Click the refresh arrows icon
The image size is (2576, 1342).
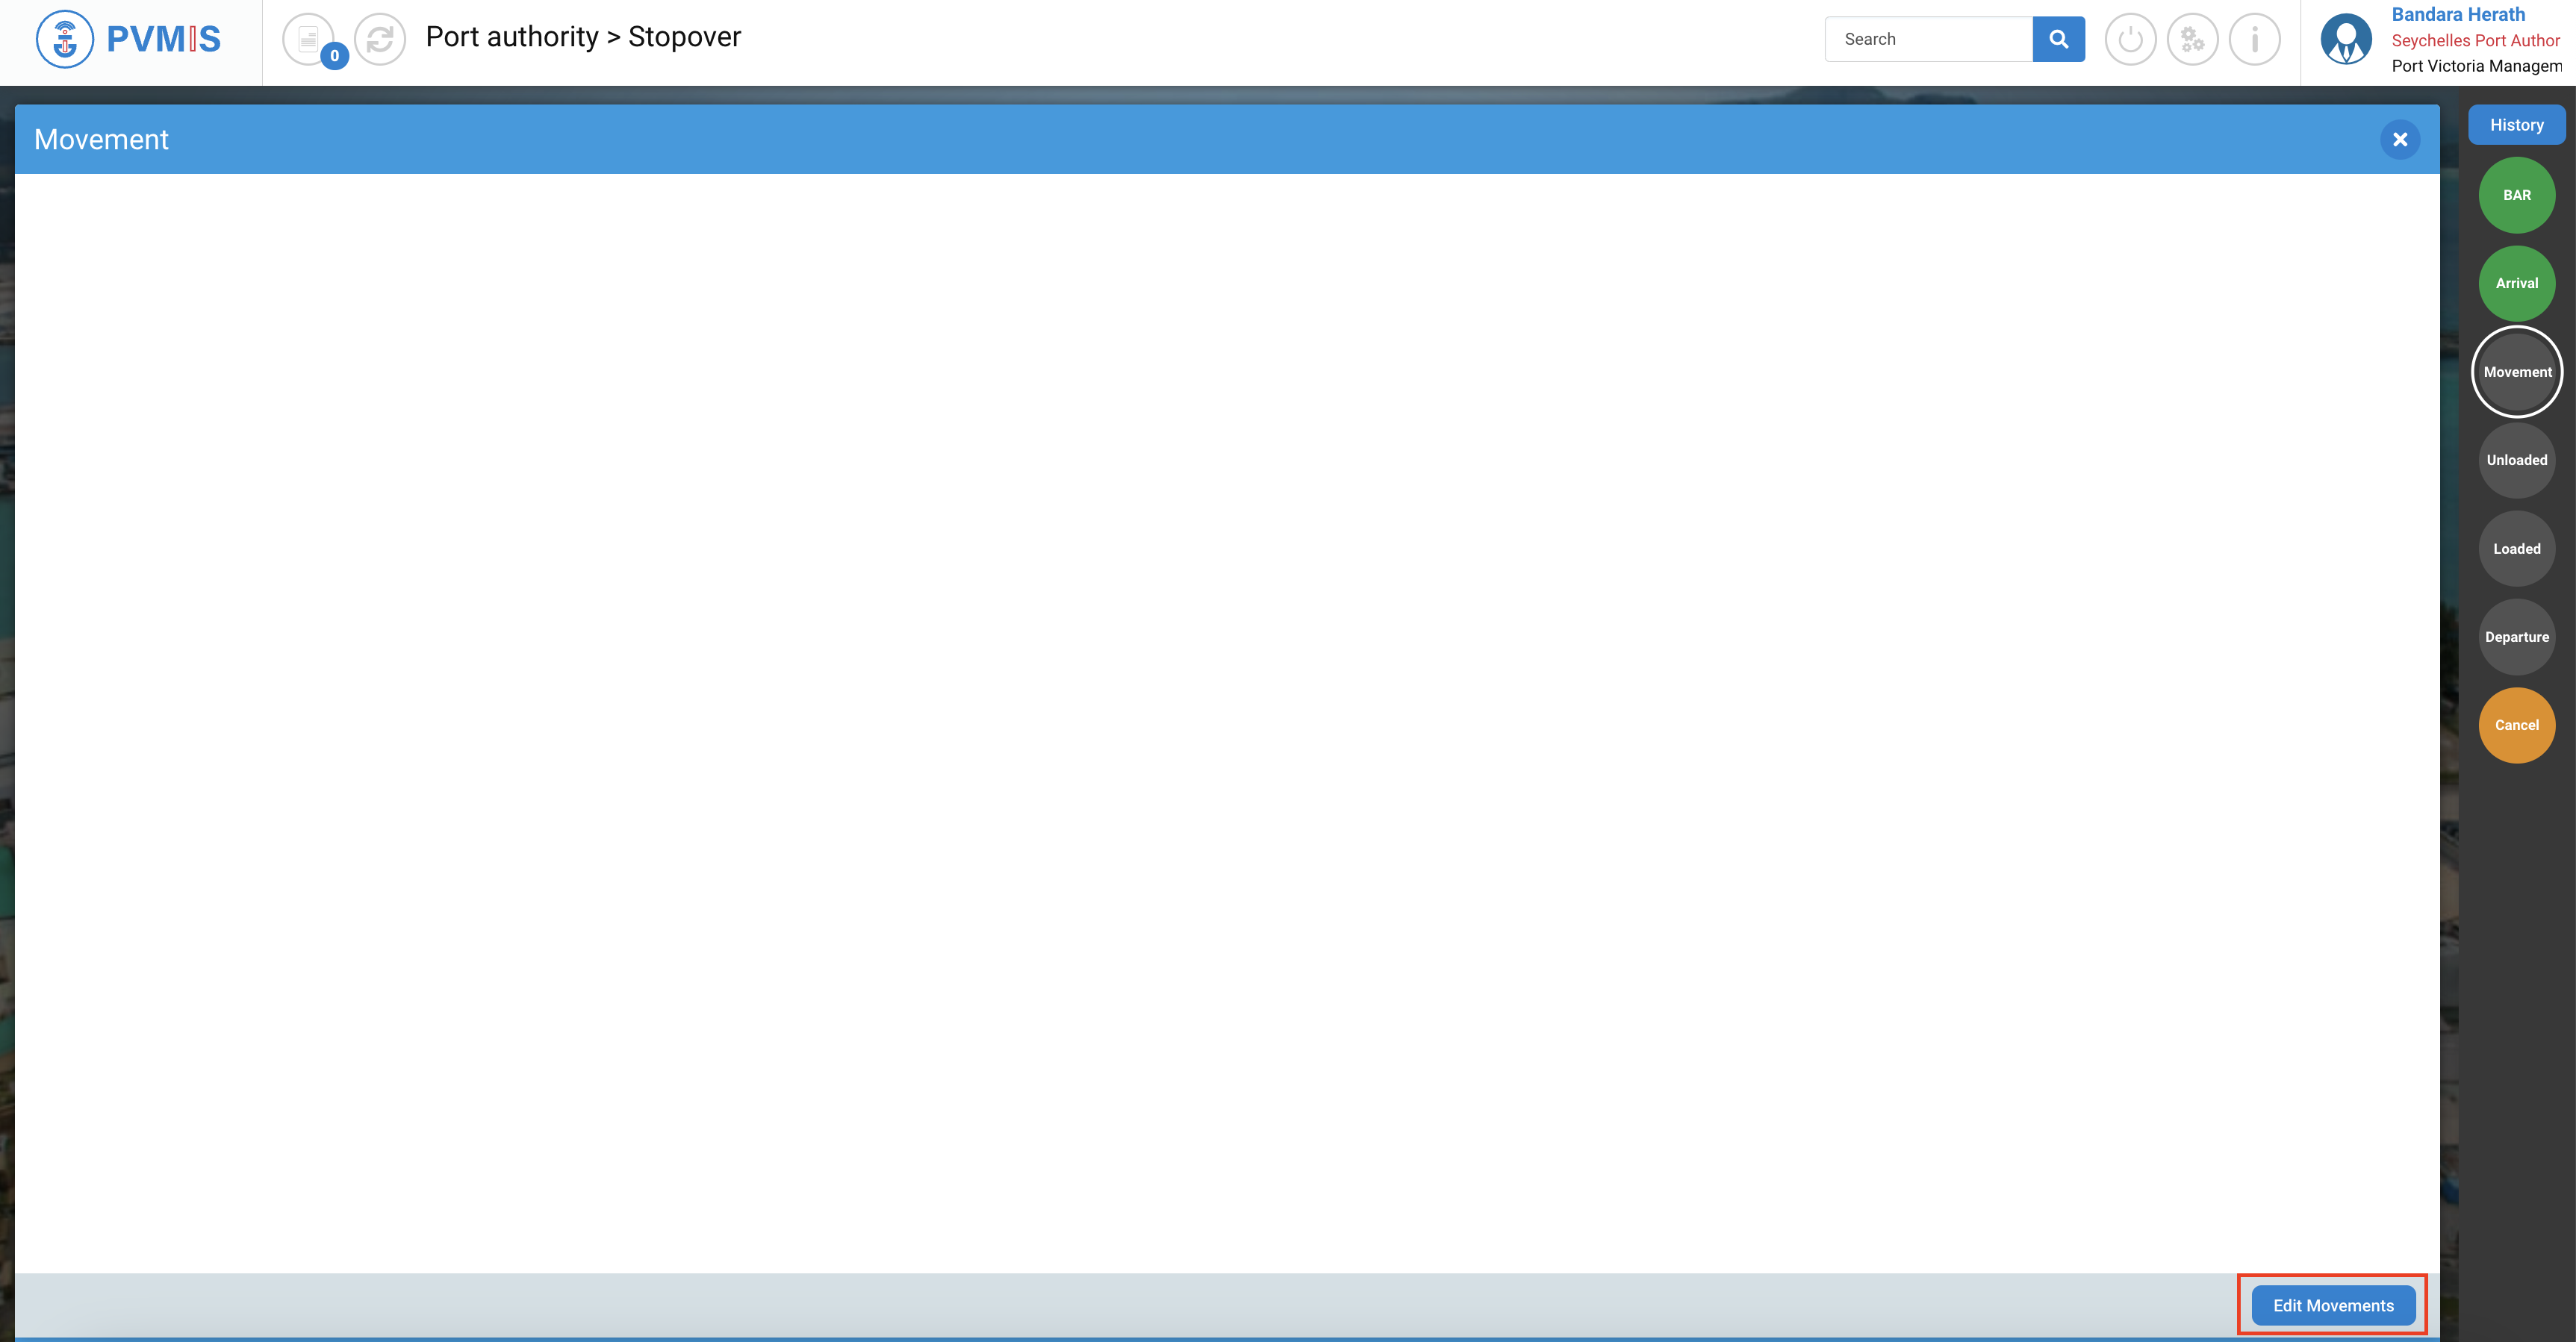(x=380, y=39)
